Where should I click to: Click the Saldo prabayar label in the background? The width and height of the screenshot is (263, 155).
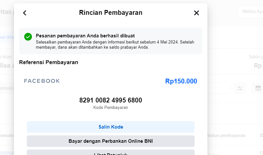[256, 57]
